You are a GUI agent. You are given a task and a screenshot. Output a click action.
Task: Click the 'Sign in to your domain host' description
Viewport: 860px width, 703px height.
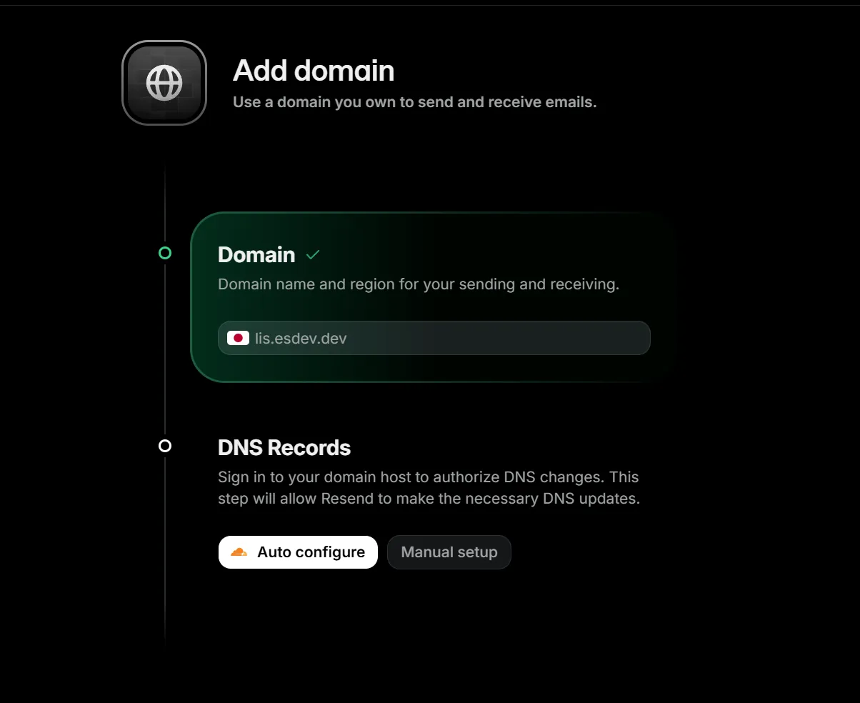pyautogui.click(x=429, y=488)
